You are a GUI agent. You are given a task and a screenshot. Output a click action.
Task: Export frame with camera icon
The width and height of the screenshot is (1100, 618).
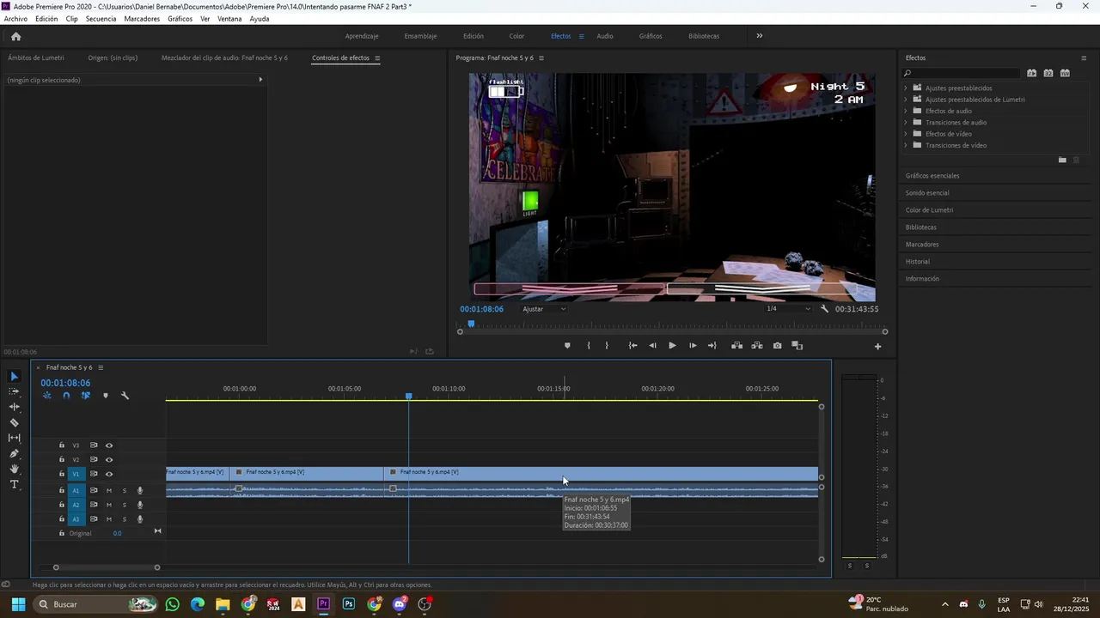[778, 346]
